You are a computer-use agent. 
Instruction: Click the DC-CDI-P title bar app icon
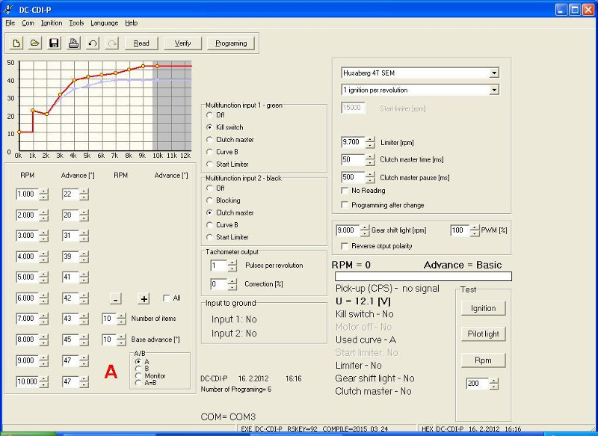click(x=8, y=9)
